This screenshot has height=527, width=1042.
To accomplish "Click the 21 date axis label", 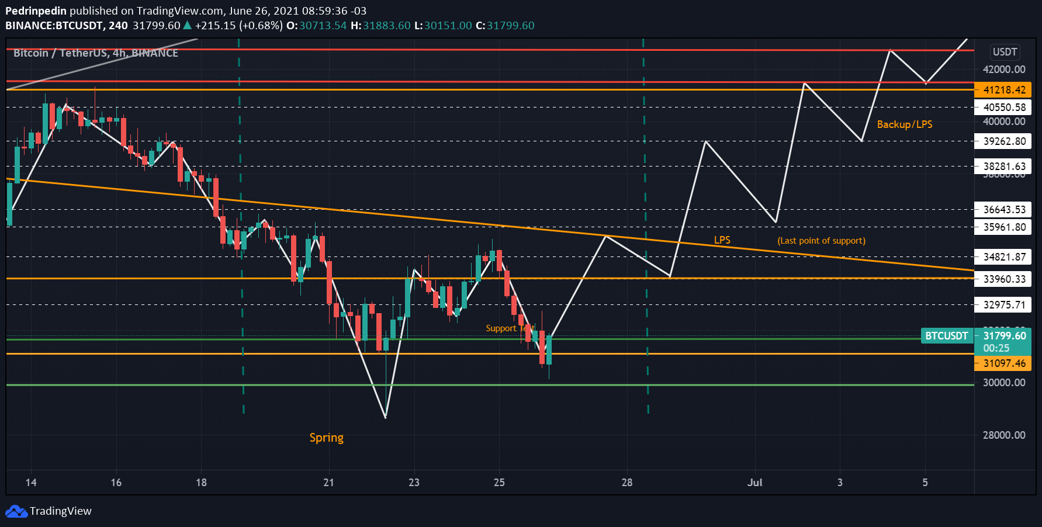I will click(x=329, y=483).
